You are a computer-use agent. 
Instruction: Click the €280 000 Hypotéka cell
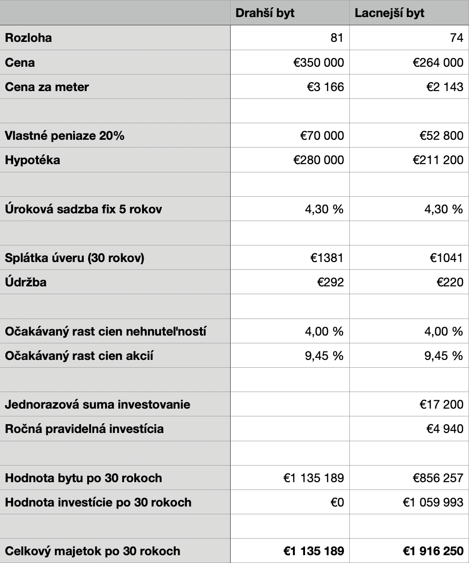click(289, 160)
